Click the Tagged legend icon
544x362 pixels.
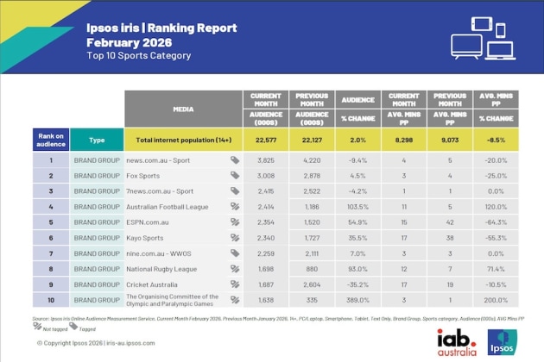pyautogui.click(x=73, y=327)
